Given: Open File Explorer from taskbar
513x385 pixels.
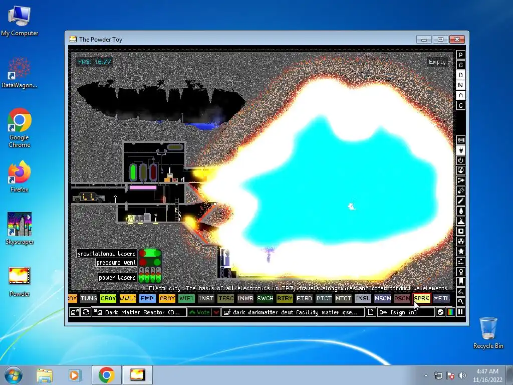Looking at the screenshot, I should [45, 375].
